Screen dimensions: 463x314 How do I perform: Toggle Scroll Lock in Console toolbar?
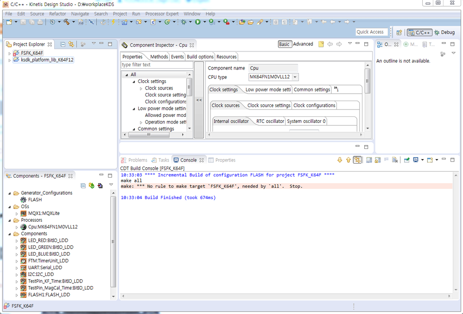click(x=378, y=160)
